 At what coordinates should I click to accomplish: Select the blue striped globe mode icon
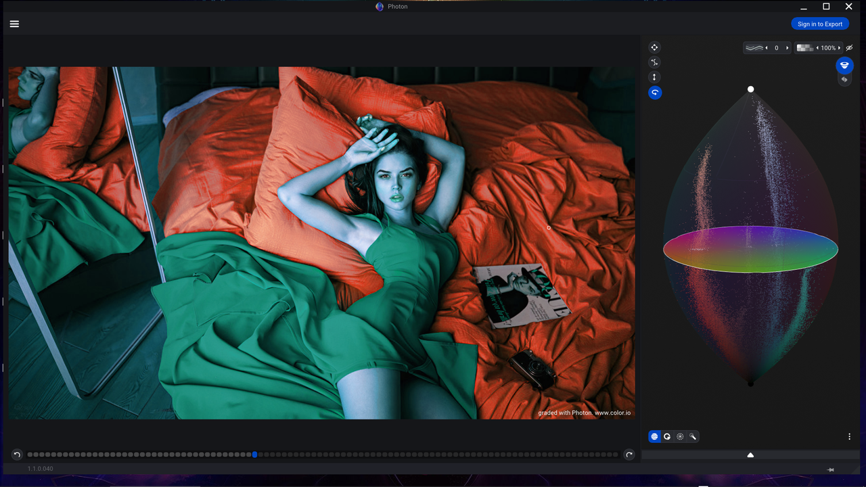click(654, 437)
